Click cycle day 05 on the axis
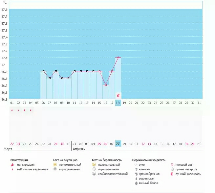The height and width of the screenshot is (193, 215). 37,103
